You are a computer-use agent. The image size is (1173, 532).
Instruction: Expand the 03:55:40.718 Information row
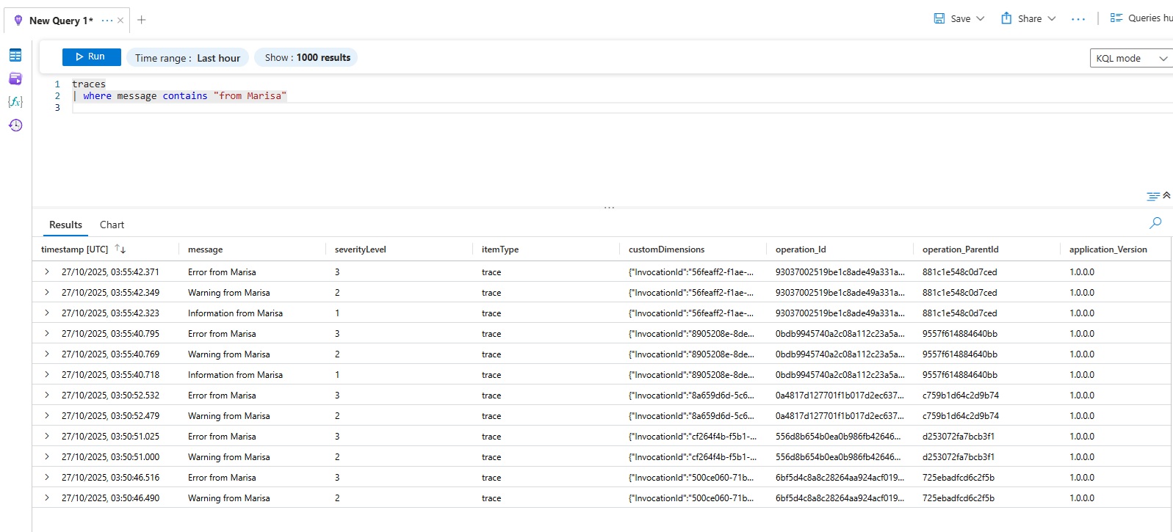[x=47, y=375]
